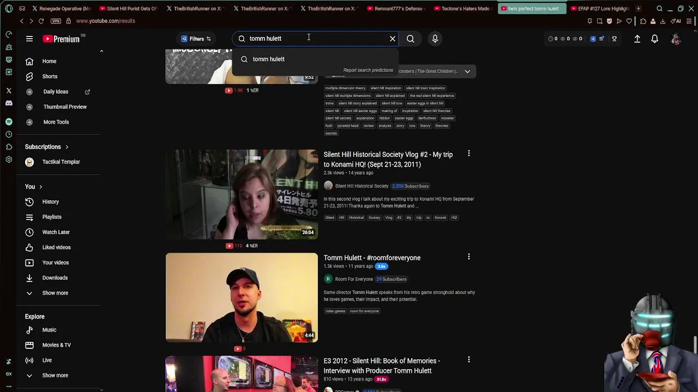Screen dimensions: 698x392
Task: Click Report search predictions link
Action: [368, 70]
